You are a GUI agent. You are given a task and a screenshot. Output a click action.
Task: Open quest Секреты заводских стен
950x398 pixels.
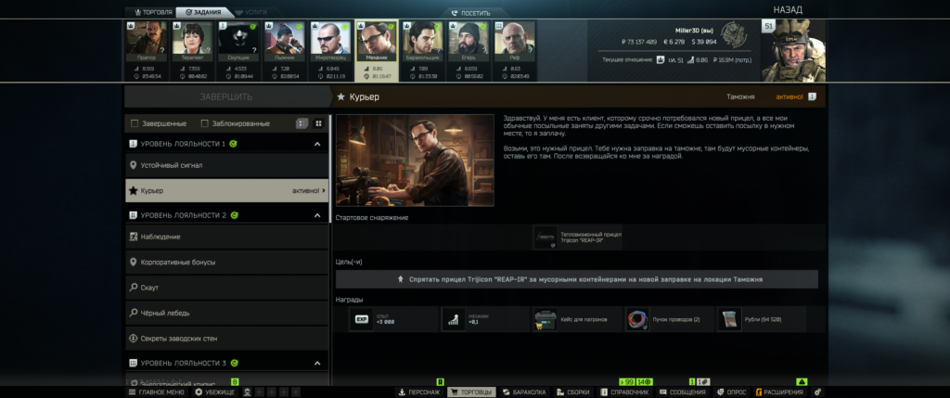point(226,339)
